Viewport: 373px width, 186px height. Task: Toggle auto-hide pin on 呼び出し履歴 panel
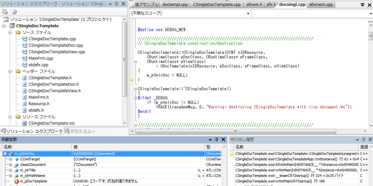coord(363,140)
